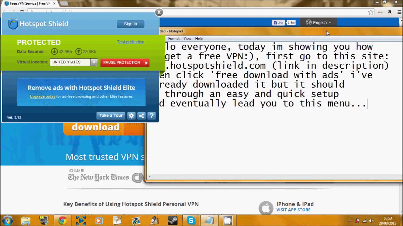Click the red security shield tray icon
This screenshot has width=403, height=226.
[357, 221]
